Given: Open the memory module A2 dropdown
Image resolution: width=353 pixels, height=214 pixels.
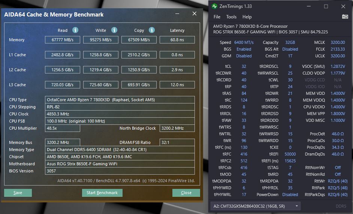Looking at the screenshot, I should [255, 206].
